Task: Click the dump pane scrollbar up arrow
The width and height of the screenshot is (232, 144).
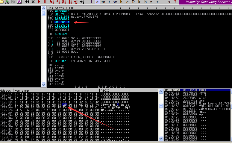Action: coord(161,91)
